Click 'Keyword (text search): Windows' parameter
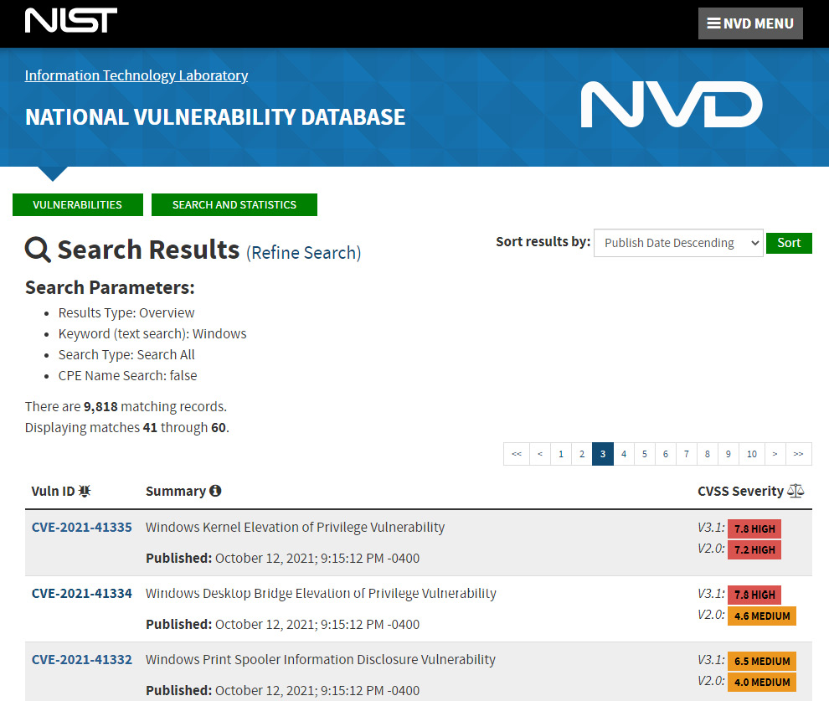 coord(152,333)
